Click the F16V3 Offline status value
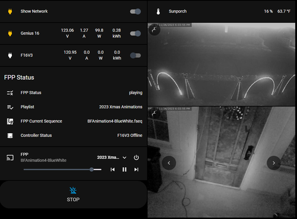This screenshot has height=219, width=297. pos(129,136)
